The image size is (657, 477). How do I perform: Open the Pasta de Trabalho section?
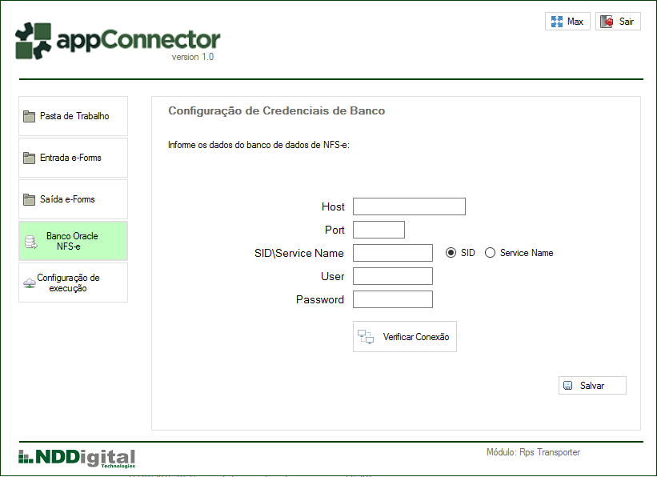click(x=74, y=116)
